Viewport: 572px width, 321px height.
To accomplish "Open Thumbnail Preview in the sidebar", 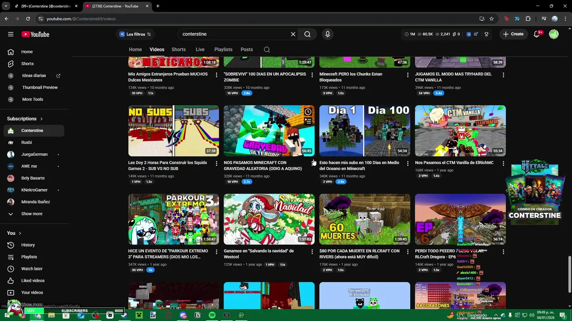I will click(x=34, y=87).
